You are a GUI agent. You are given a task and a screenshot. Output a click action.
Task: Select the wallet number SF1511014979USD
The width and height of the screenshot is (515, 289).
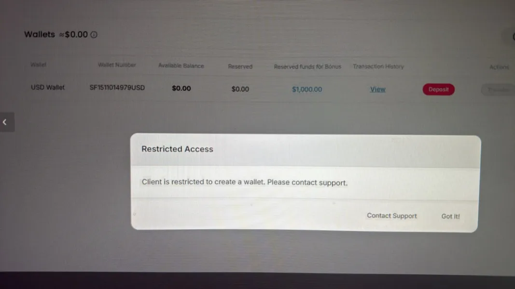(x=117, y=88)
